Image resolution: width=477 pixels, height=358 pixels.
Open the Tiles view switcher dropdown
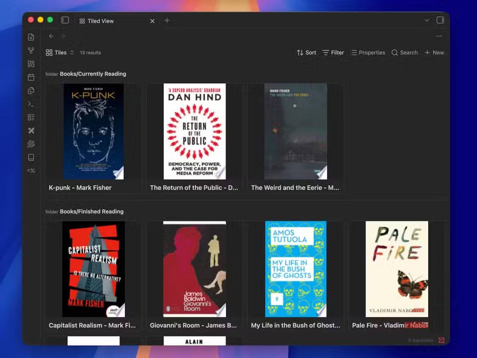60,53
